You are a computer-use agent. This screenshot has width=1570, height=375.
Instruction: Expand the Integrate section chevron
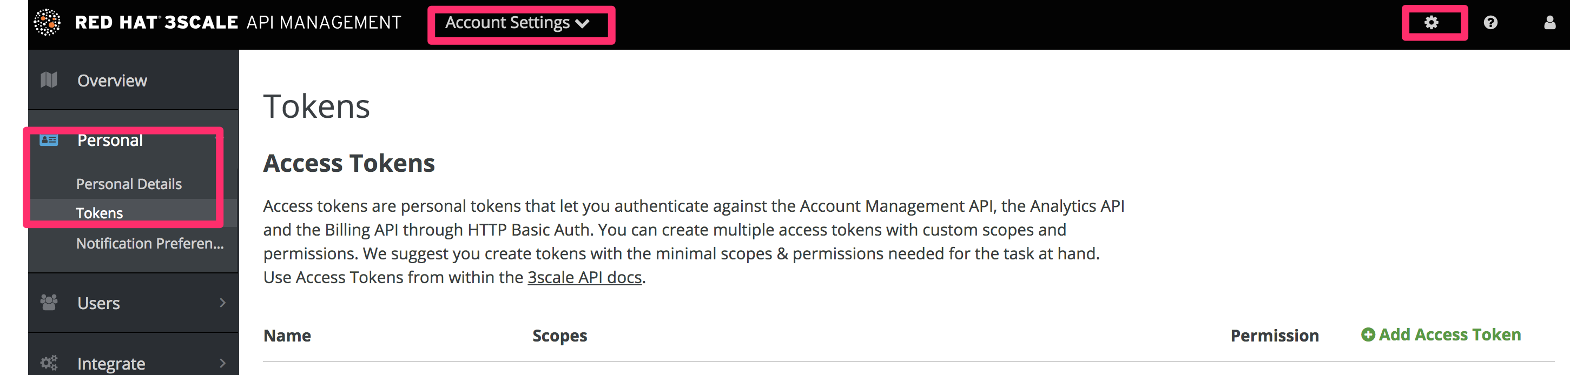[222, 364]
